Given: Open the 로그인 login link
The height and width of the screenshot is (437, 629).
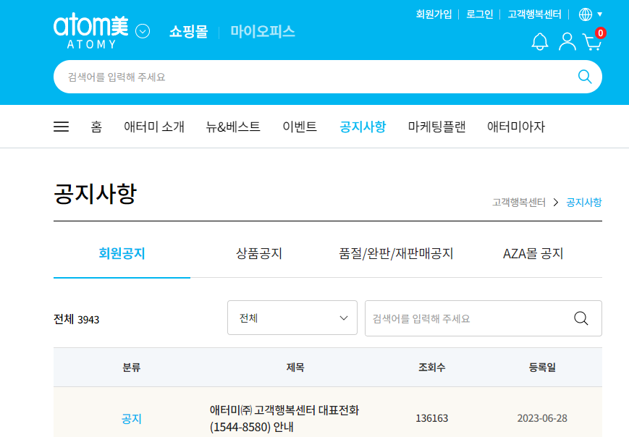Looking at the screenshot, I should pos(479,14).
